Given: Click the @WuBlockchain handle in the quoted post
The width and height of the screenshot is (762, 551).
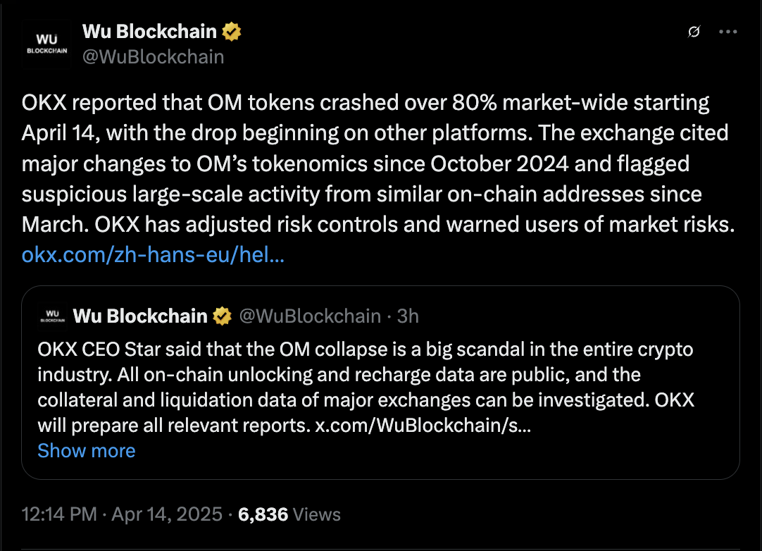Looking at the screenshot, I should (311, 316).
